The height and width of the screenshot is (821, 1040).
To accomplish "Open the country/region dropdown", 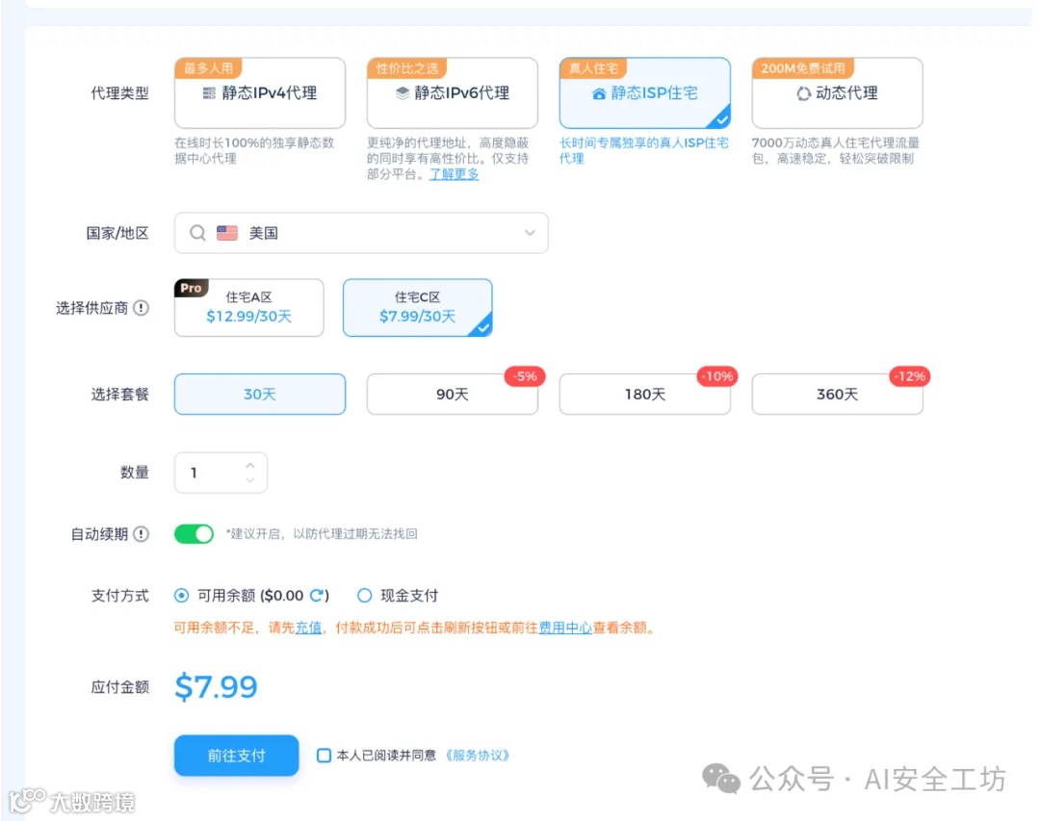I will tap(529, 233).
